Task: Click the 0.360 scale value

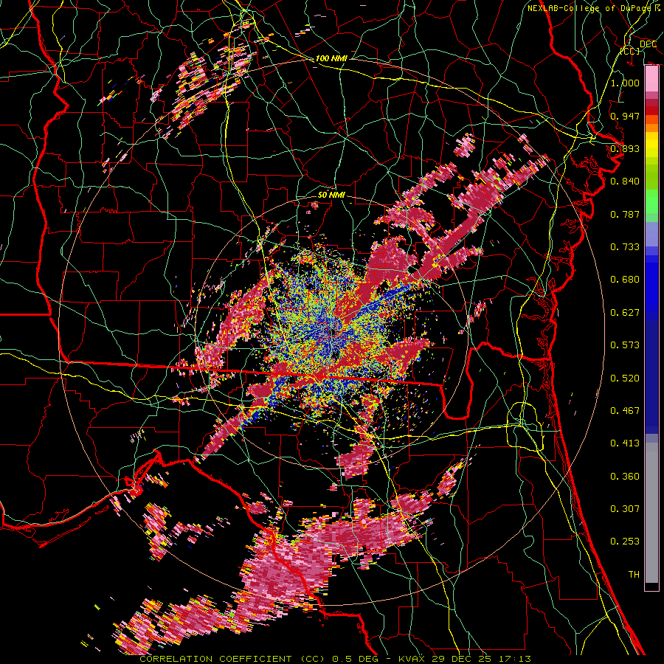Action: coord(625,477)
